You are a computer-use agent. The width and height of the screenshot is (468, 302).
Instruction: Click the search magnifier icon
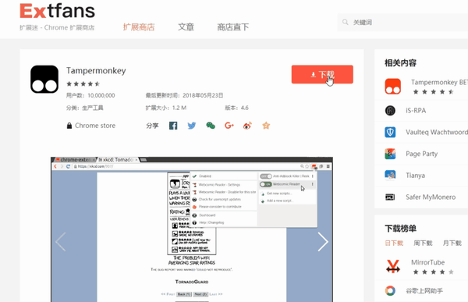tap(346, 22)
